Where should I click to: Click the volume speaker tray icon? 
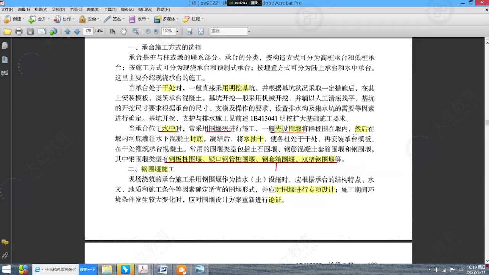pyautogui.click(x=437, y=270)
